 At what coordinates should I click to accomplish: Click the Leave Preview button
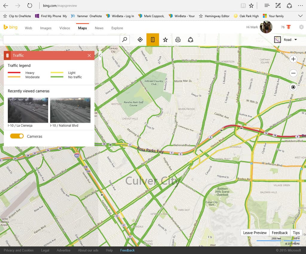(255, 233)
